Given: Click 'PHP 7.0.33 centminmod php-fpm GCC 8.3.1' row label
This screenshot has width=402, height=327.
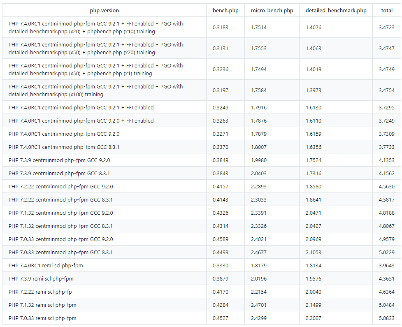Looking at the screenshot, I should 60,253.
